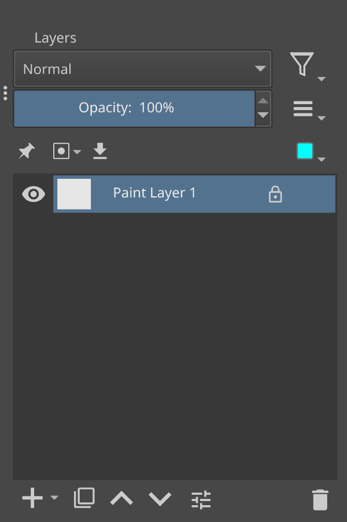Viewport: 347px width, 522px height.
Task: Delete layer using trash icon
Action: 320,499
